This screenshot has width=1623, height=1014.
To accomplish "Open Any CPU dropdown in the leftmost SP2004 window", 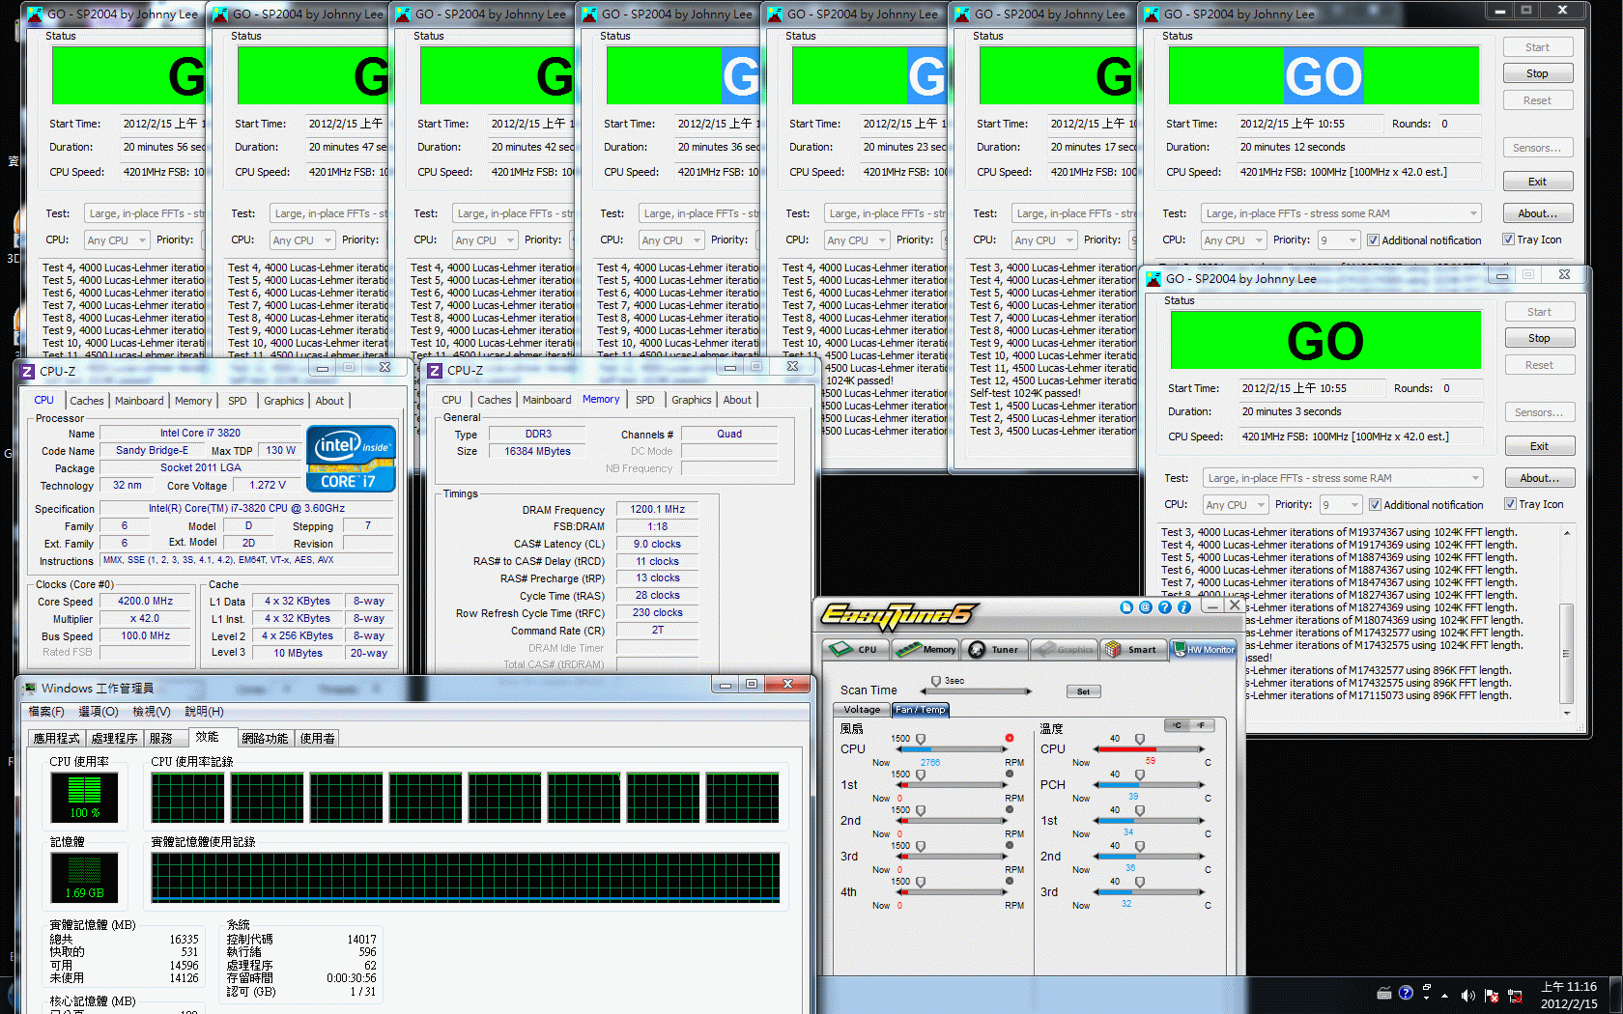I will [x=116, y=239].
